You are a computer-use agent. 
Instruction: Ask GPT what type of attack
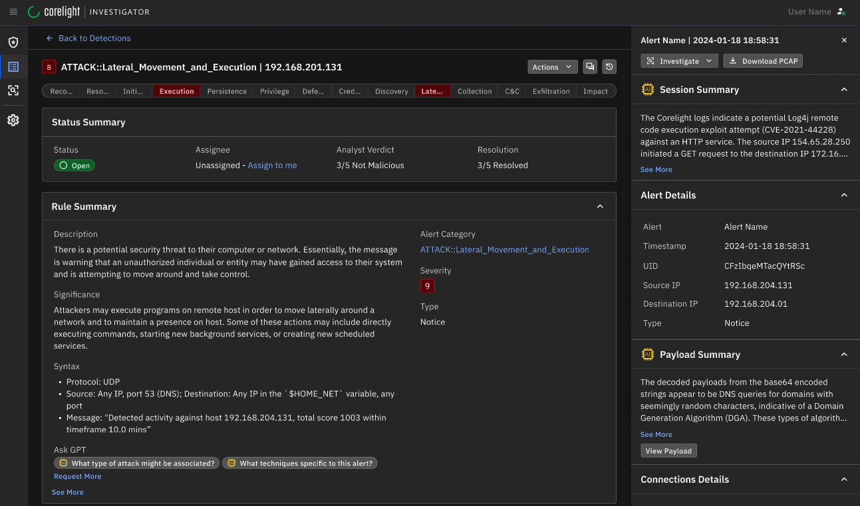(136, 464)
